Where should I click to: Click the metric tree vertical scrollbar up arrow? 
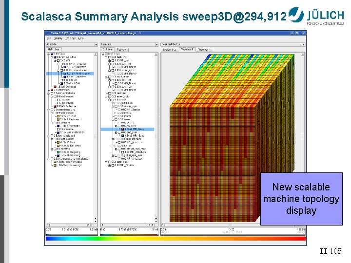tap(96, 54)
